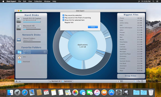Open the Edit menu
161x97 pixels.
pos(24,1)
